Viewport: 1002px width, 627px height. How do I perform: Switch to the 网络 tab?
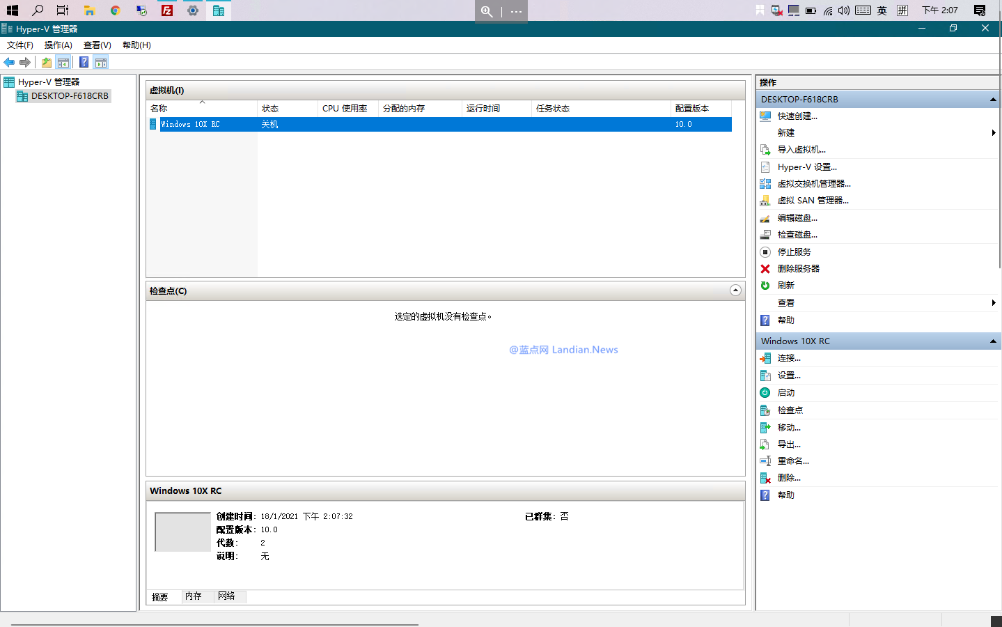[226, 596]
